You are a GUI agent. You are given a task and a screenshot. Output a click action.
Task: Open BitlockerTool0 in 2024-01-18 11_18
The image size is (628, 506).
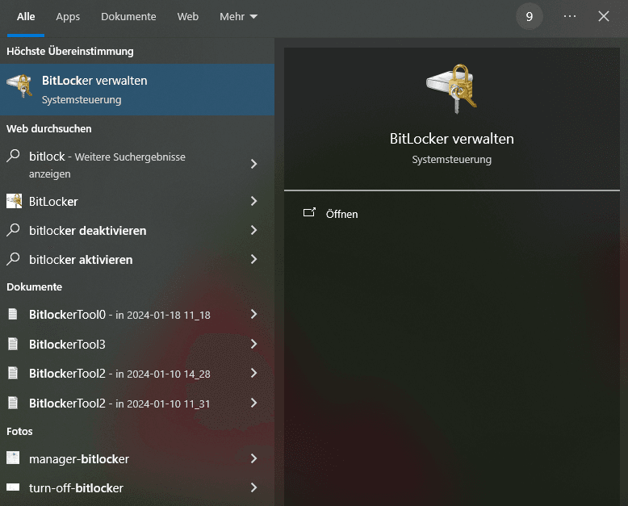pyautogui.click(x=137, y=314)
